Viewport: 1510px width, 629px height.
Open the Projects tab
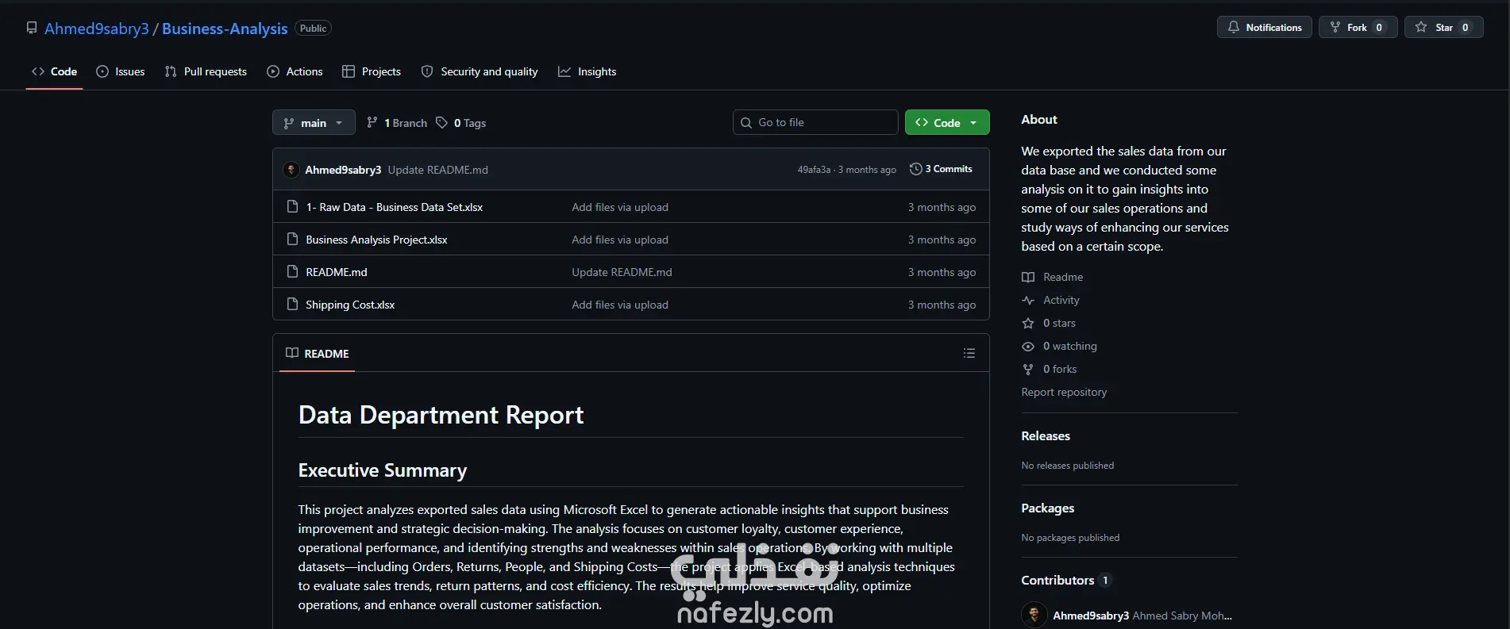(372, 71)
